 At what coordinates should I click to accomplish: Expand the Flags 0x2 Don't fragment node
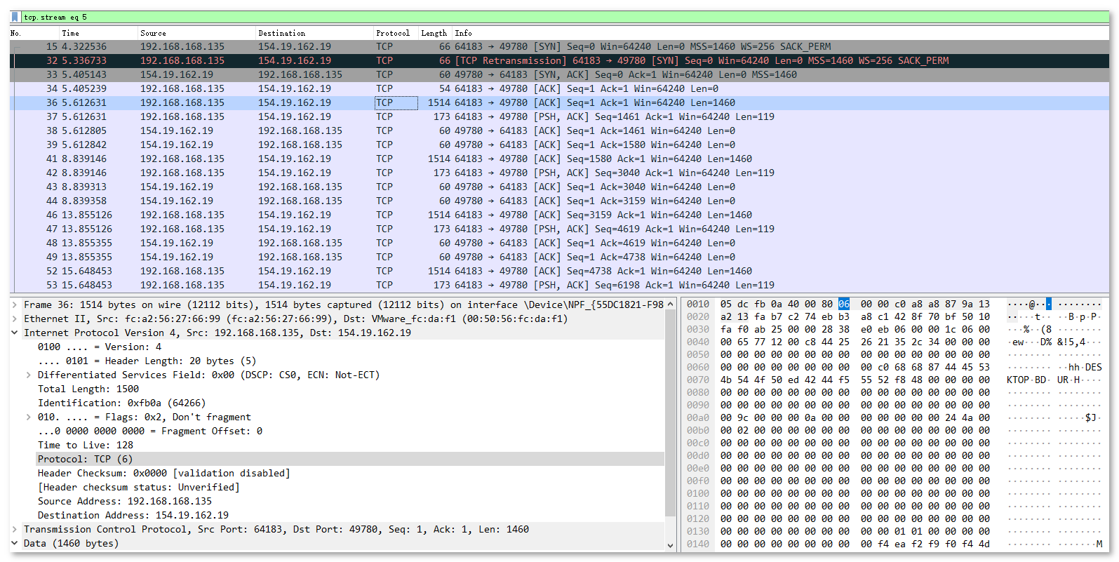[29, 417]
